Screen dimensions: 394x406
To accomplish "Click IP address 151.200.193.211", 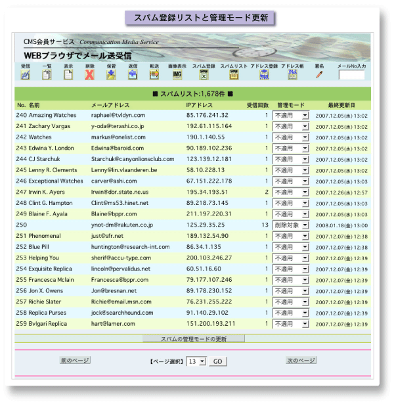I will point(211,324).
